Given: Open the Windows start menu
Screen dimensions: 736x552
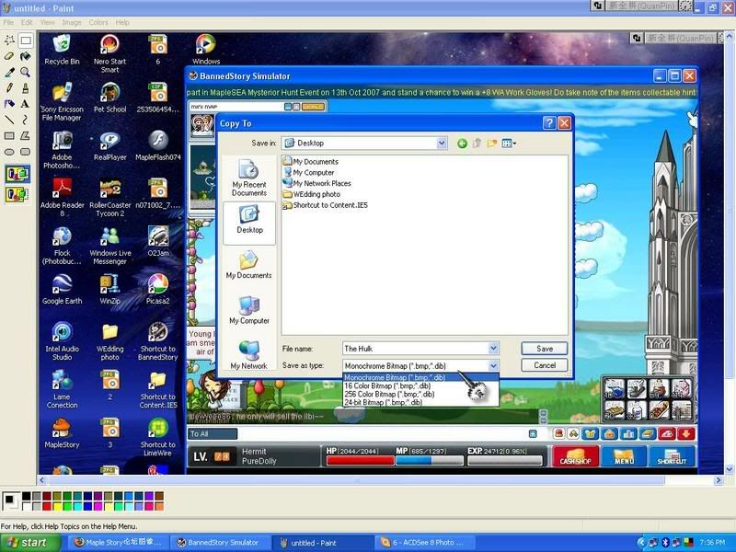Looking at the screenshot, I should click(30, 543).
